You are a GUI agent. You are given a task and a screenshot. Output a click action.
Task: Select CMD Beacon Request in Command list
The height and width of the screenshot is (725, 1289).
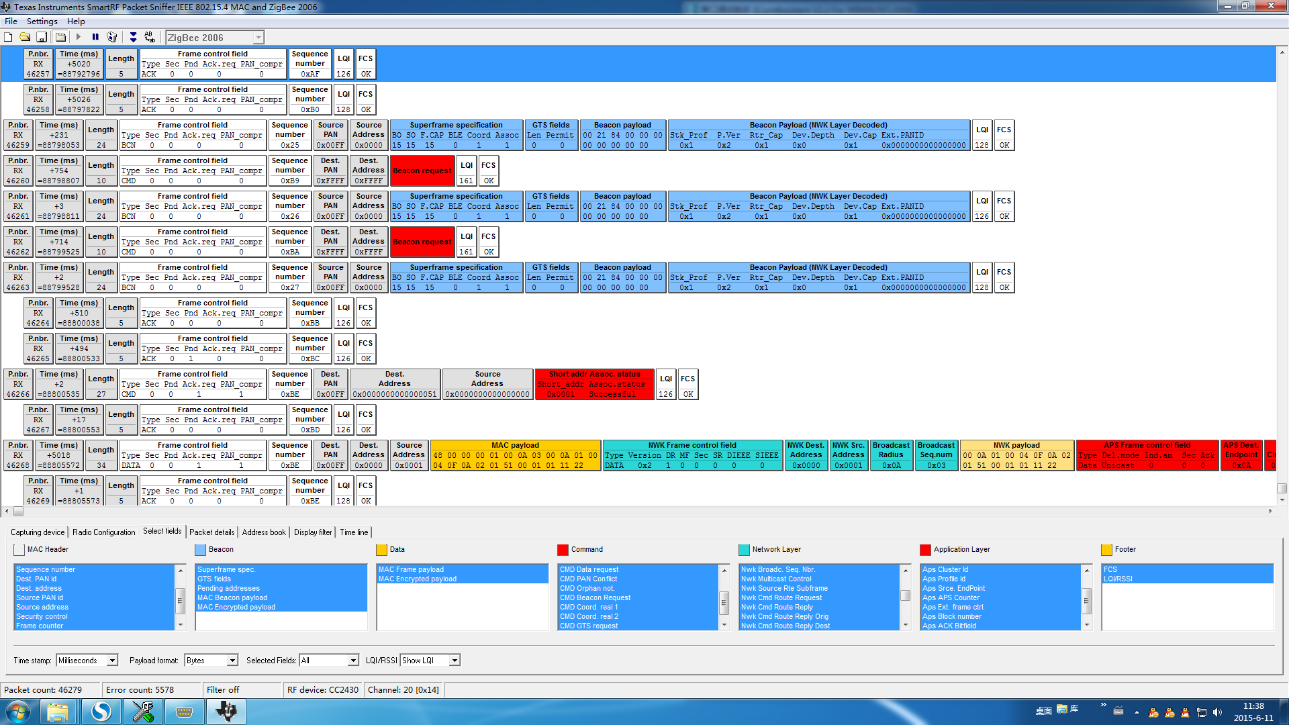tap(595, 597)
